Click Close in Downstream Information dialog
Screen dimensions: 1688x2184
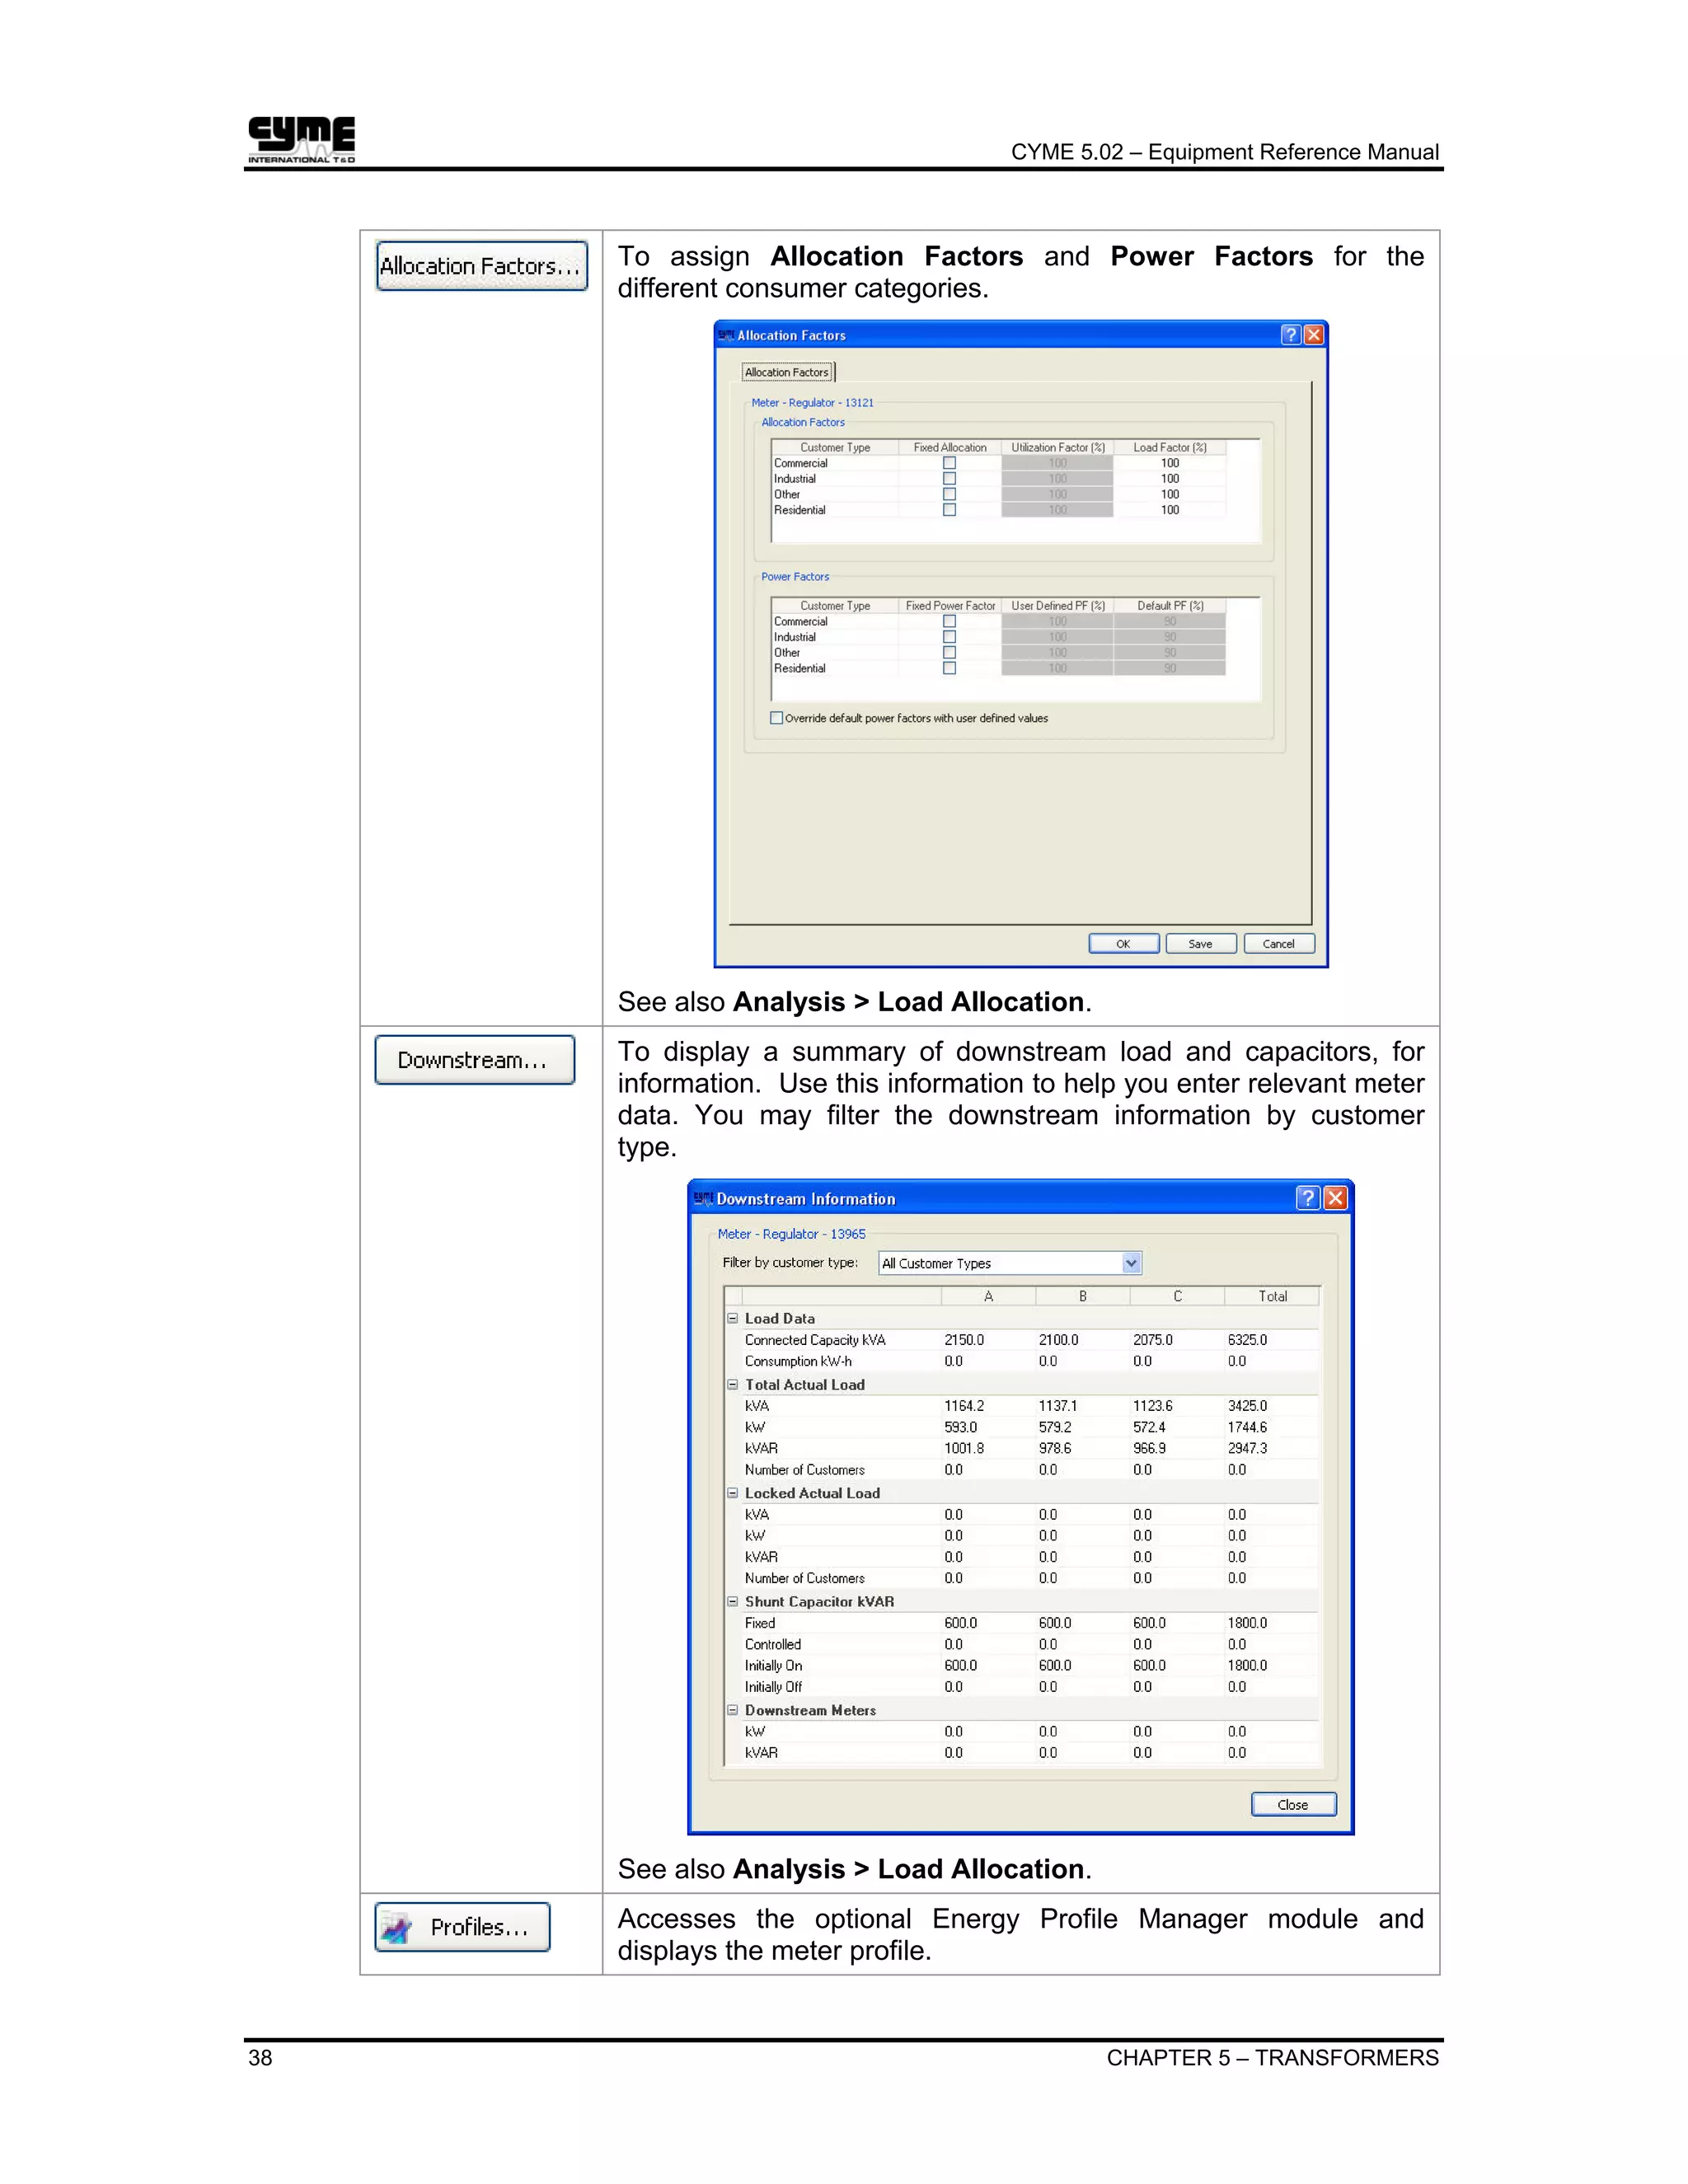(1293, 1805)
